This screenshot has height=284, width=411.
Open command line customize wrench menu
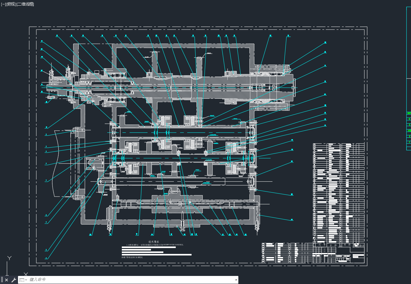14,280
